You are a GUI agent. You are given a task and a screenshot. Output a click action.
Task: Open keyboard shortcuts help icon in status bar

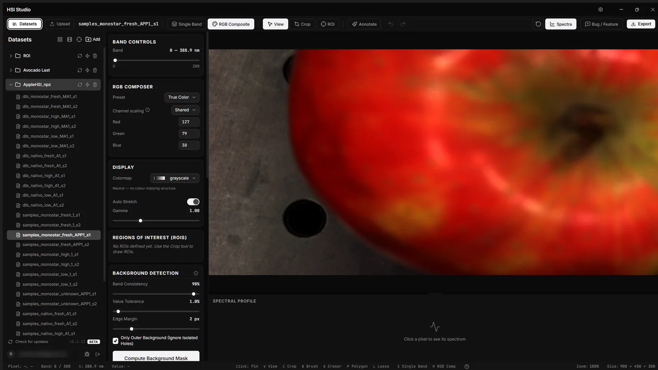coord(467,366)
